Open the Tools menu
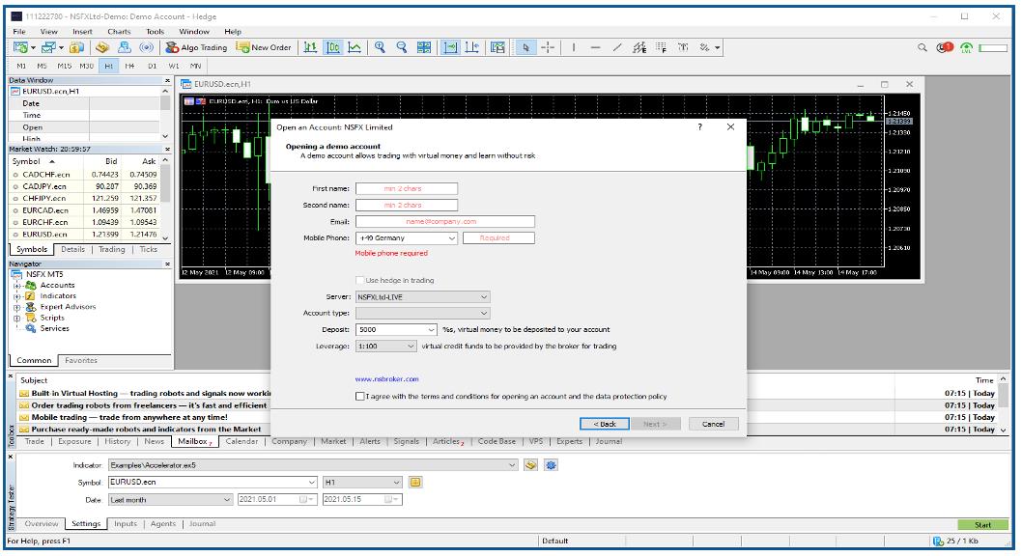This screenshot has width=1022, height=556. [x=156, y=31]
